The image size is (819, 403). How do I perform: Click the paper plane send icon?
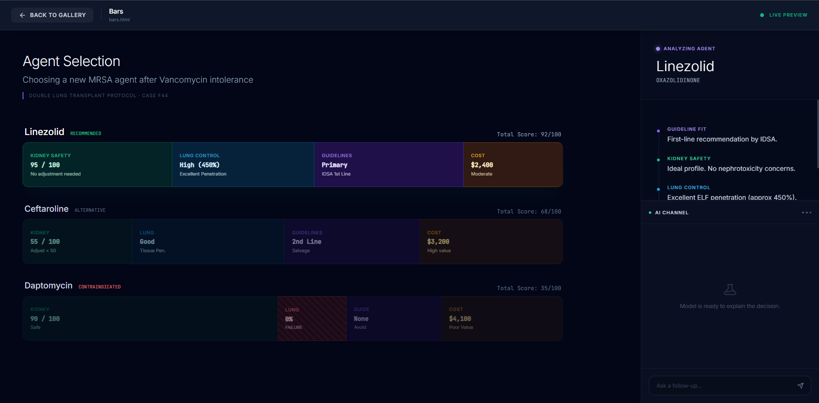click(x=801, y=385)
